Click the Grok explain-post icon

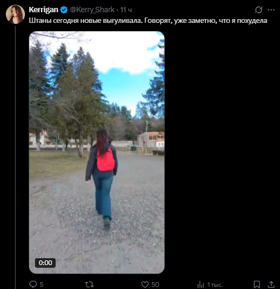(x=259, y=10)
